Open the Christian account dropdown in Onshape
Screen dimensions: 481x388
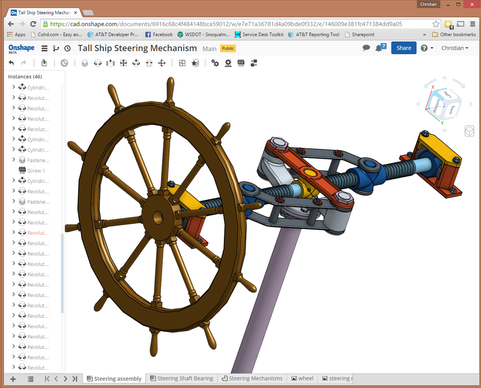coord(455,48)
